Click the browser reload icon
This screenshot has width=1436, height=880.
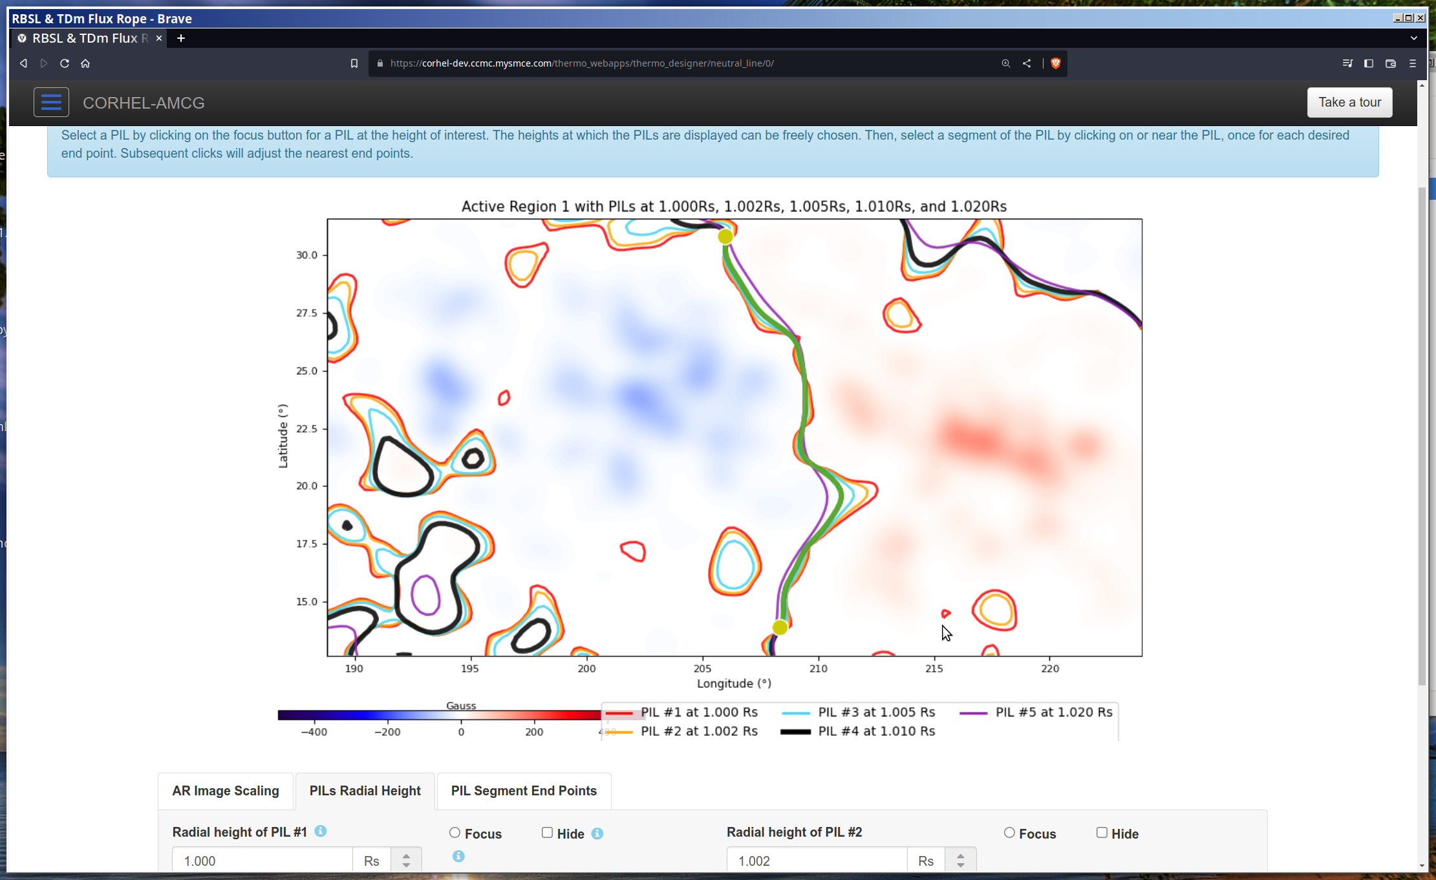[65, 63]
